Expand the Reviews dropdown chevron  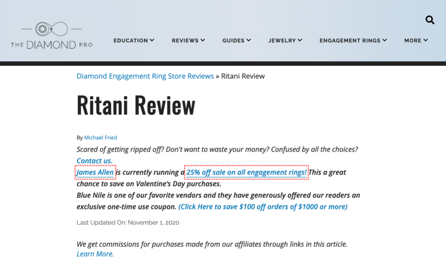pos(203,40)
